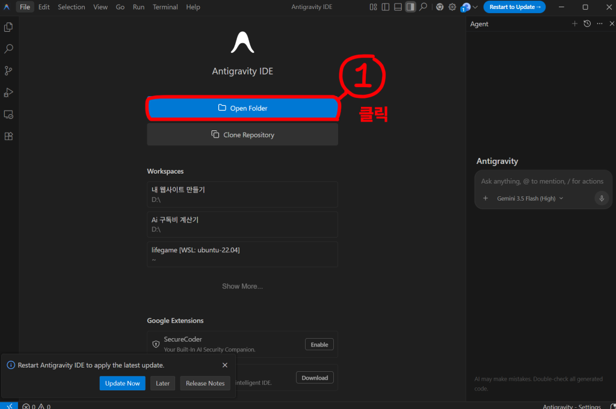This screenshot has width=616, height=409.
Task: Click the account avatar with badge
Action: coord(466,7)
